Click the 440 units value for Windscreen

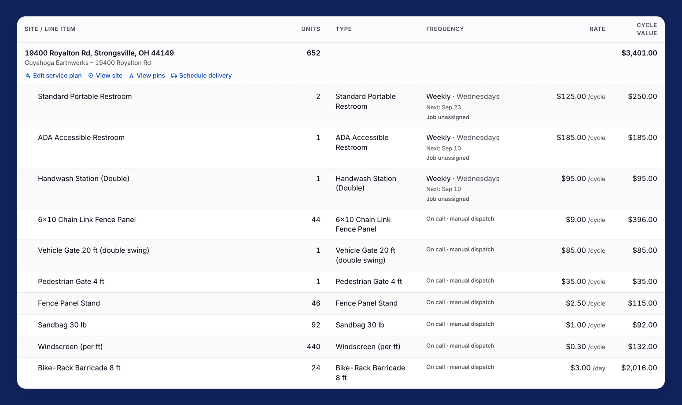[x=313, y=346]
